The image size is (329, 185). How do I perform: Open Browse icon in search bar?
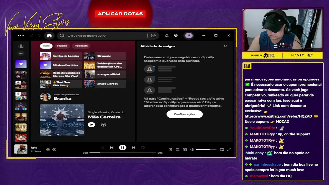(x=153, y=35)
